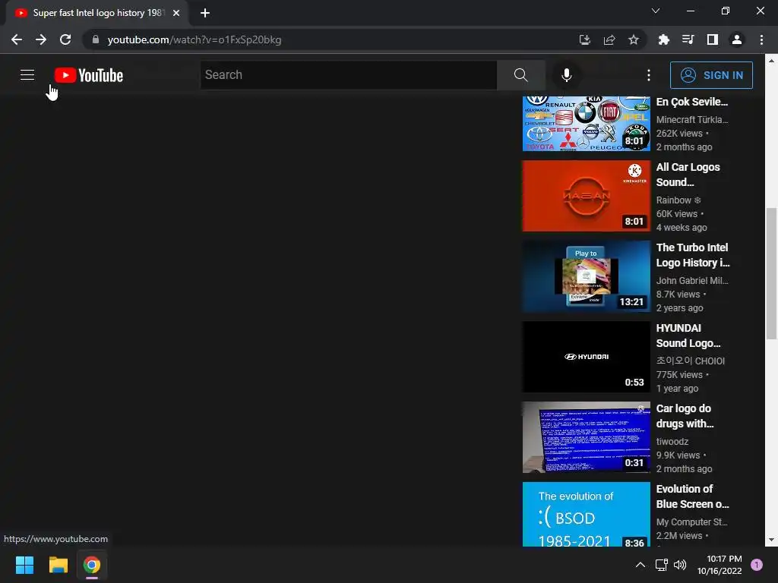Visit channel John Gabriel Mil...
This screenshot has height=583, width=778.
click(x=692, y=281)
